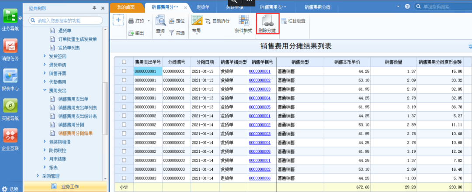The image size is (472, 192).
Task: Open the 0000000006 document number link
Action: tap(260, 178)
